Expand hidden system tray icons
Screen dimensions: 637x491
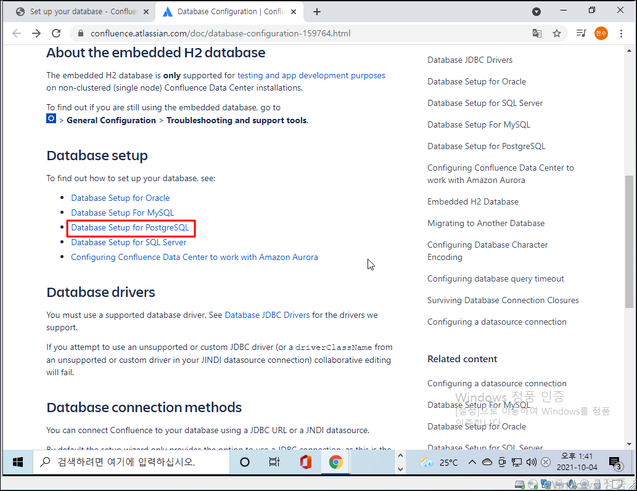[x=472, y=462]
